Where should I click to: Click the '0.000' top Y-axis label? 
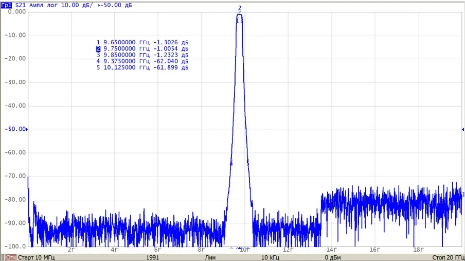17,11
